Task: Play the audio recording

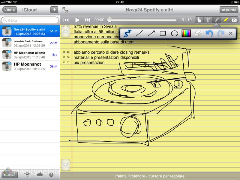Action: point(77,20)
